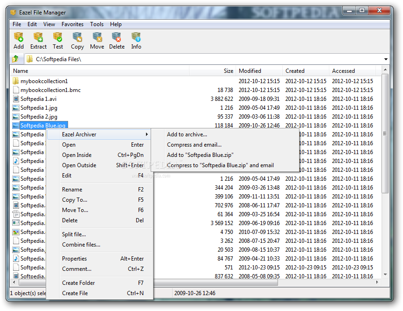Open the Favorites menu
403x311 pixels.
[72, 24]
